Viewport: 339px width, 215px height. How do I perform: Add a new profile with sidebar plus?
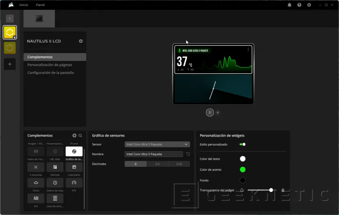click(x=10, y=64)
